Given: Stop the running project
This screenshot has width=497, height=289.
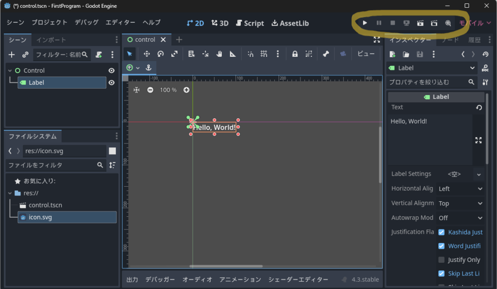Looking at the screenshot, I should (x=393, y=23).
